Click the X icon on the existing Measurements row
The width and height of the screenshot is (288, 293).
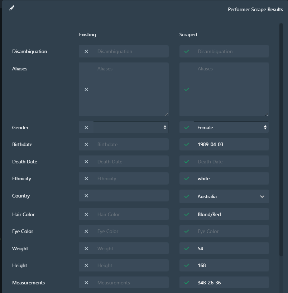click(86, 282)
